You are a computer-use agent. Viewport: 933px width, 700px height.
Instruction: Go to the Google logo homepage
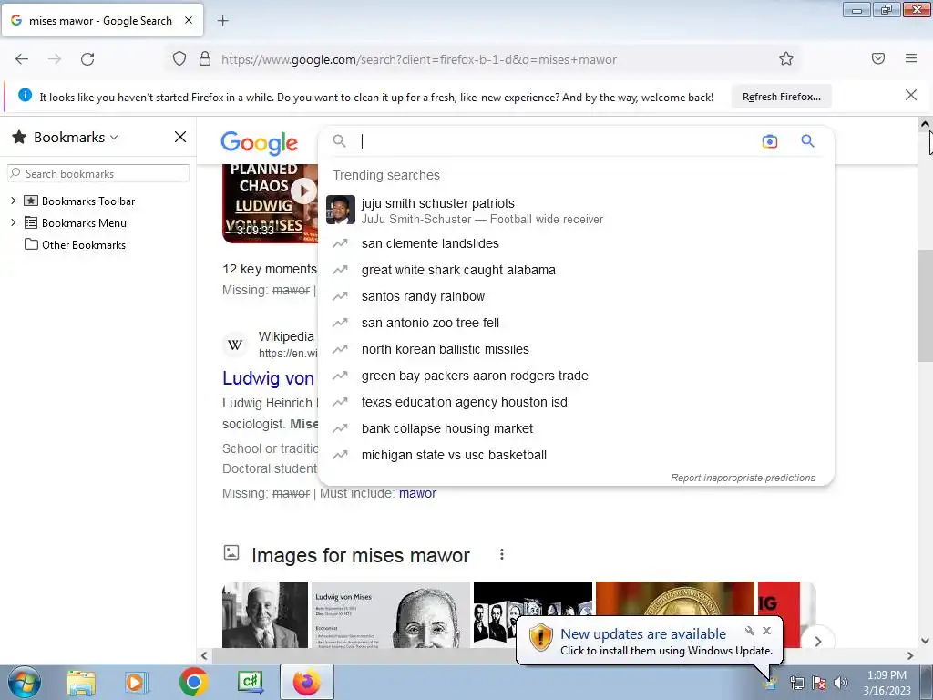260,143
